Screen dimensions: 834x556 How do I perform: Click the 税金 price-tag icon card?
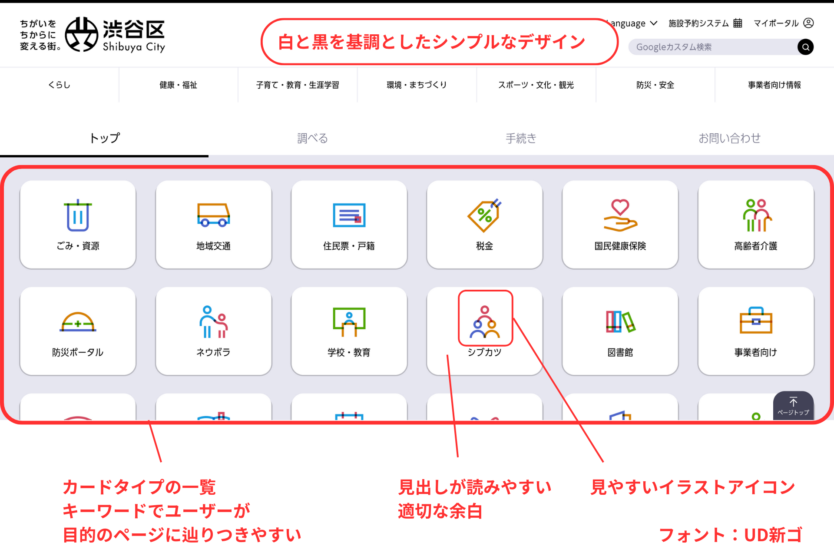coord(484,224)
